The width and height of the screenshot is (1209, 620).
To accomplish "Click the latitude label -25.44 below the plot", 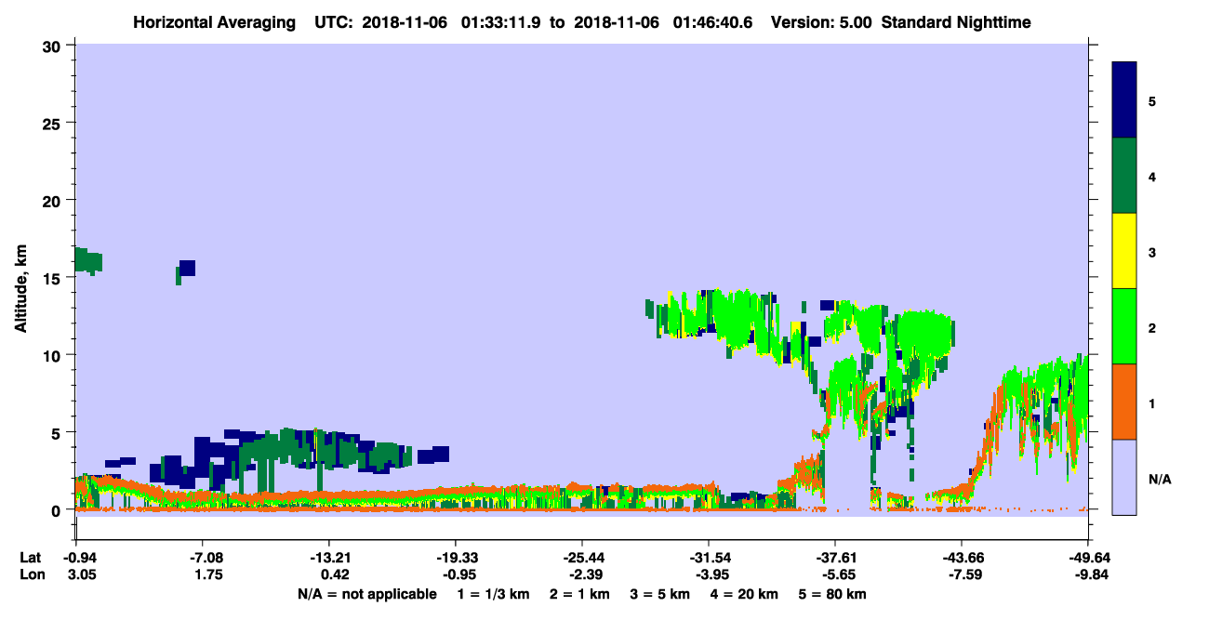I will click(x=581, y=557).
